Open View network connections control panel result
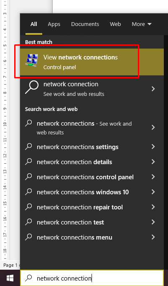This screenshot has height=286, width=168. [92, 62]
